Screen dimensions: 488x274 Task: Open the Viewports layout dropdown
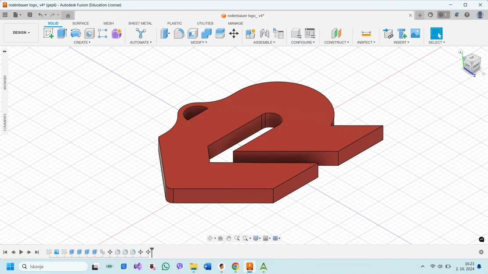[277, 238]
